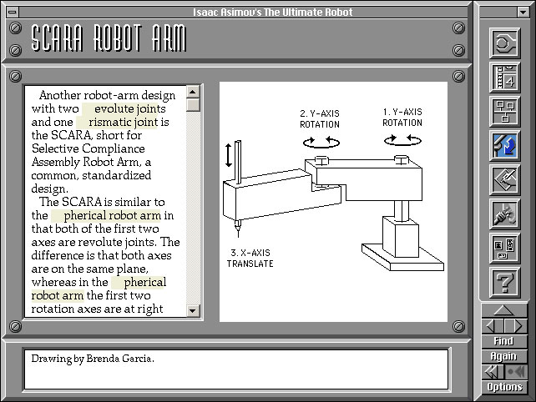Click the wrench icon in the sidebar

pos(504,43)
